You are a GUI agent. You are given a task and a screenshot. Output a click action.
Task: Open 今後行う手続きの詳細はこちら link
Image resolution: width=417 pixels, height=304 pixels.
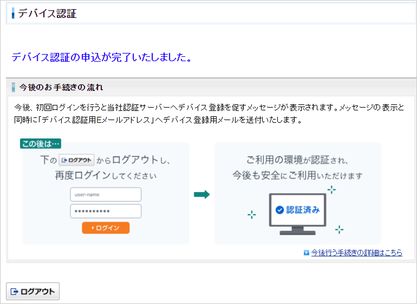[357, 253]
